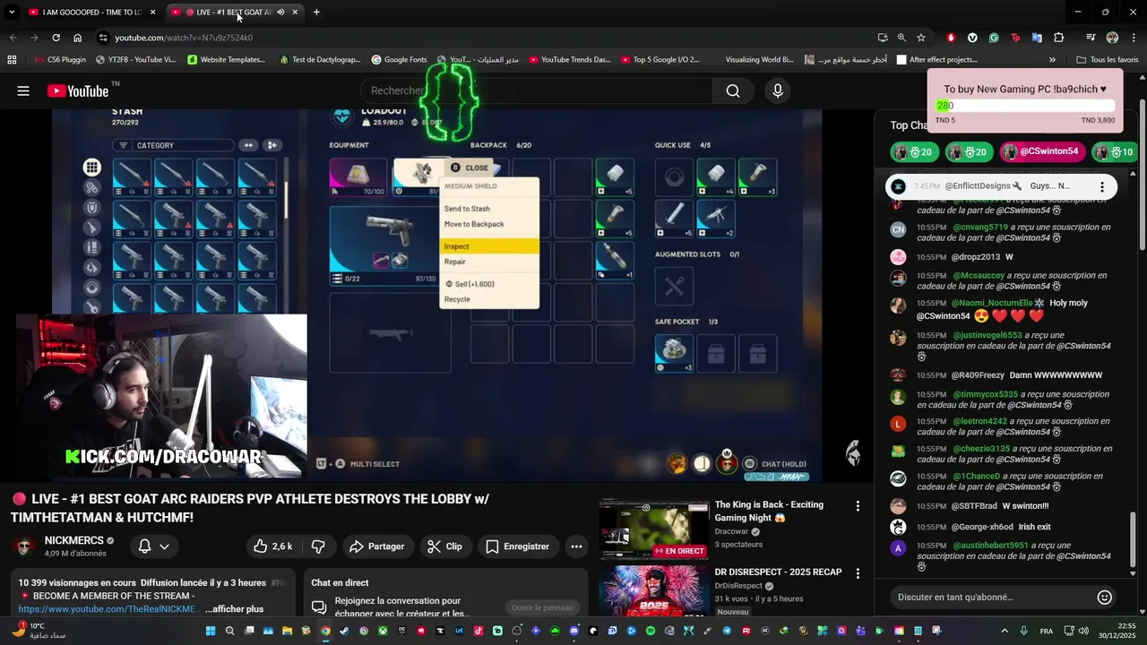Click the Partager share button
1147x645 pixels.
(376, 546)
